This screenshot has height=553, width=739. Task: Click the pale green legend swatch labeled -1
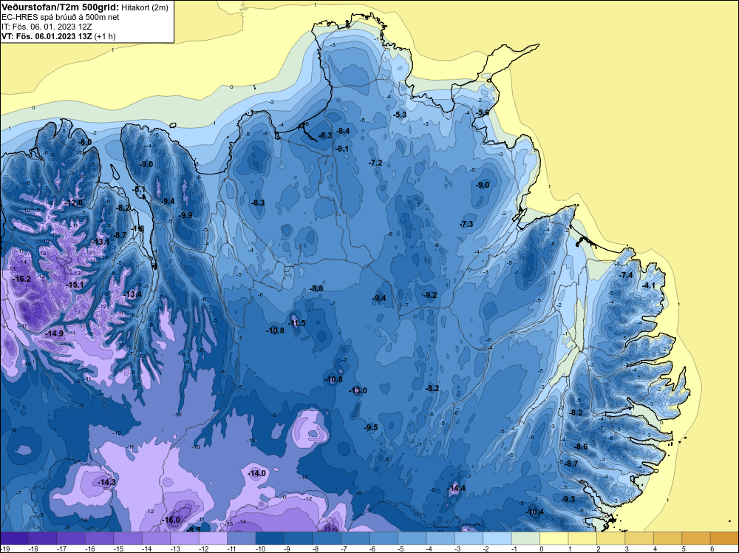click(x=525, y=538)
